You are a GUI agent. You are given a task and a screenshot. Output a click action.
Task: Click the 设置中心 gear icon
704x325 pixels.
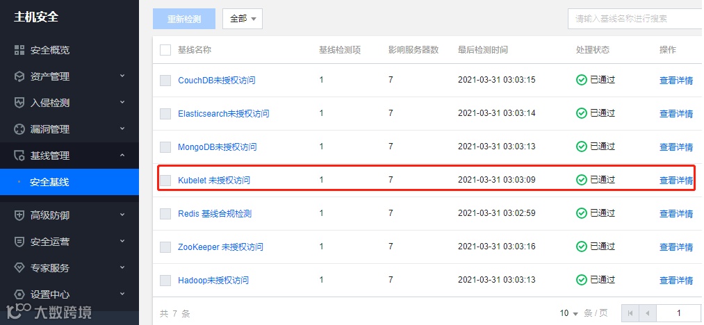click(x=19, y=294)
